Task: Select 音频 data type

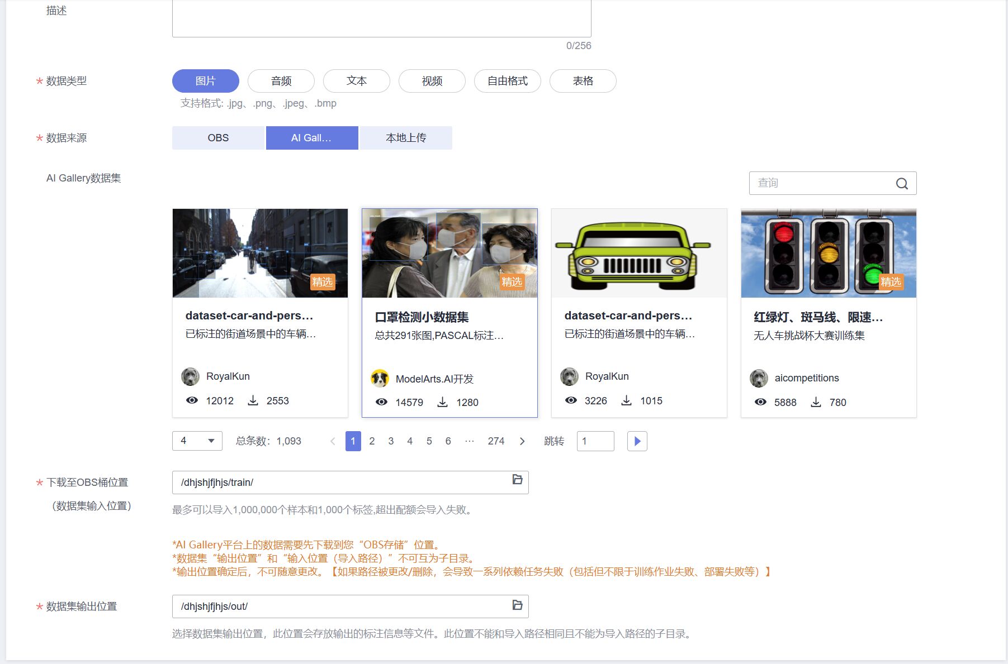Action: pyautogui.click(x=281, y=81)
